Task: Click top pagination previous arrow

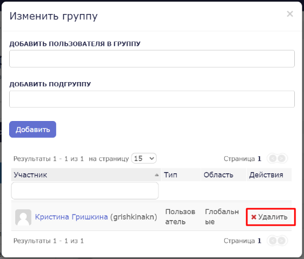Action: tap(273, 159)
